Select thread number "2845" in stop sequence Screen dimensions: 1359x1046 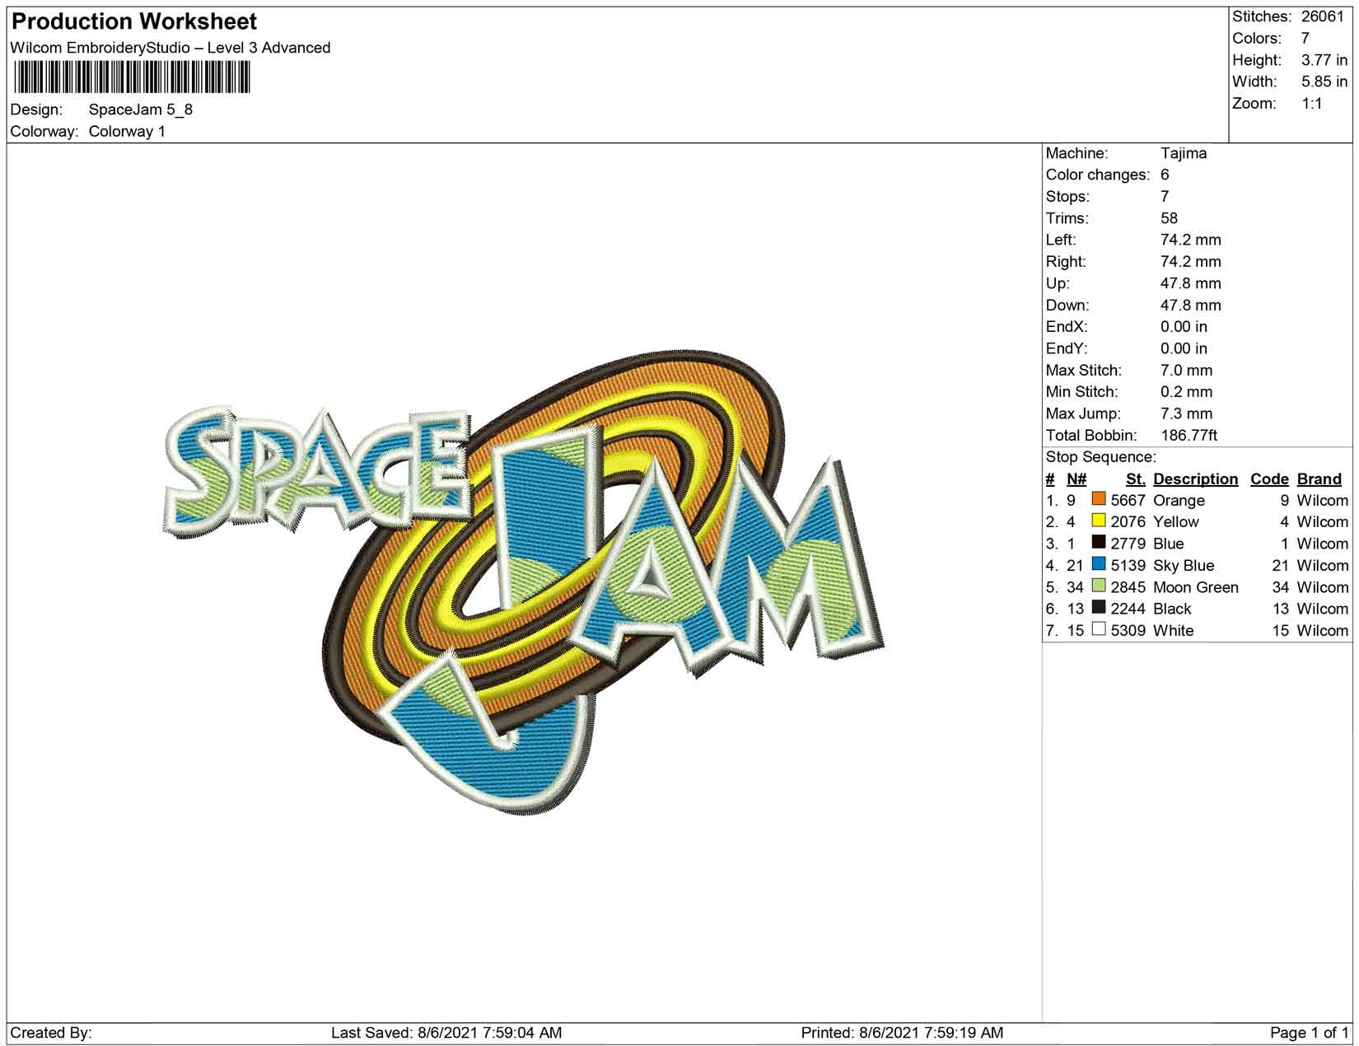click(1128, 587)
